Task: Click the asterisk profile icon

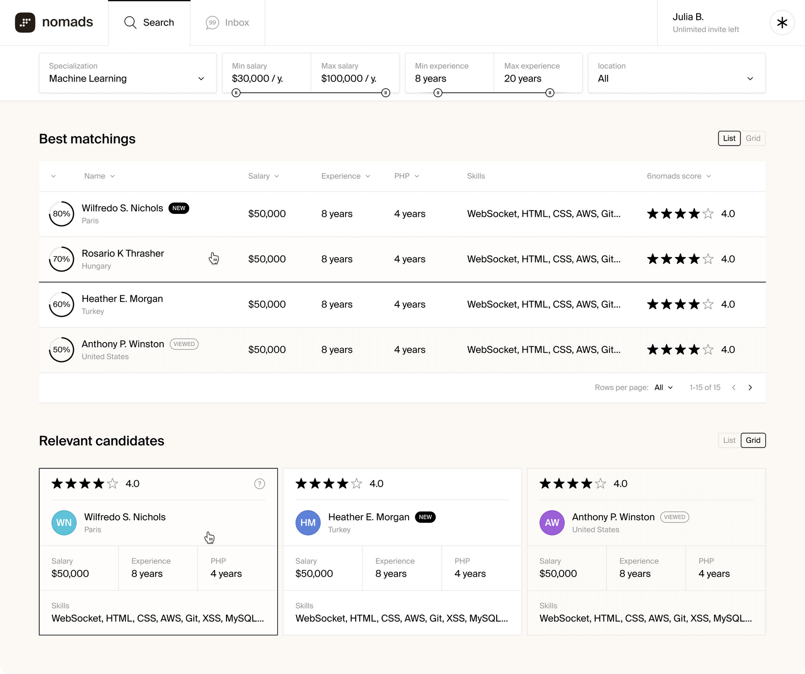Action: [x=782, y=23]
